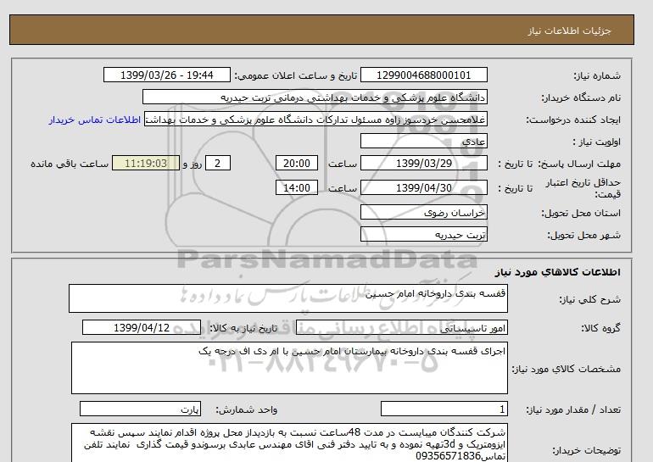Click the توضیحات خریدار label
The image size is (653, 462).
click(x=586, y=451)
